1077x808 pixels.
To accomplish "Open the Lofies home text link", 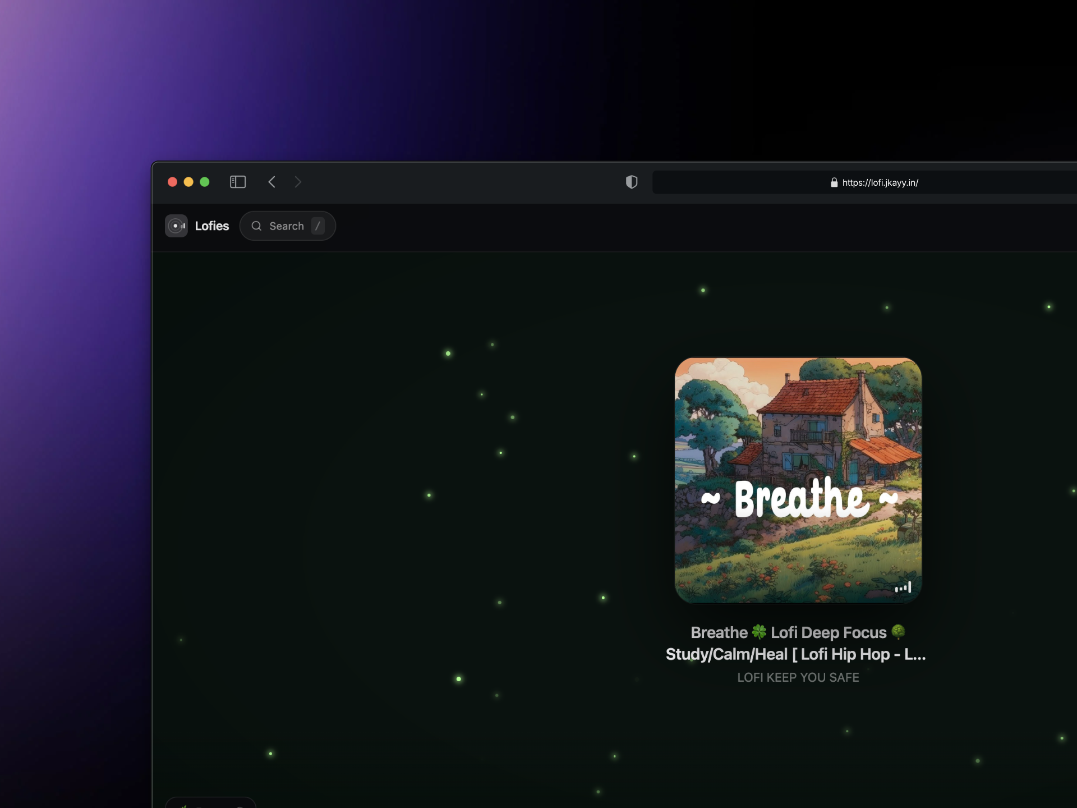I will coord(211,226).
